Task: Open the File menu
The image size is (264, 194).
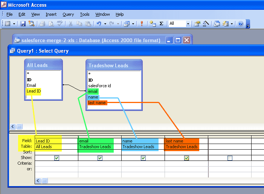Action: pyautogui.click(x=9, y=14)
